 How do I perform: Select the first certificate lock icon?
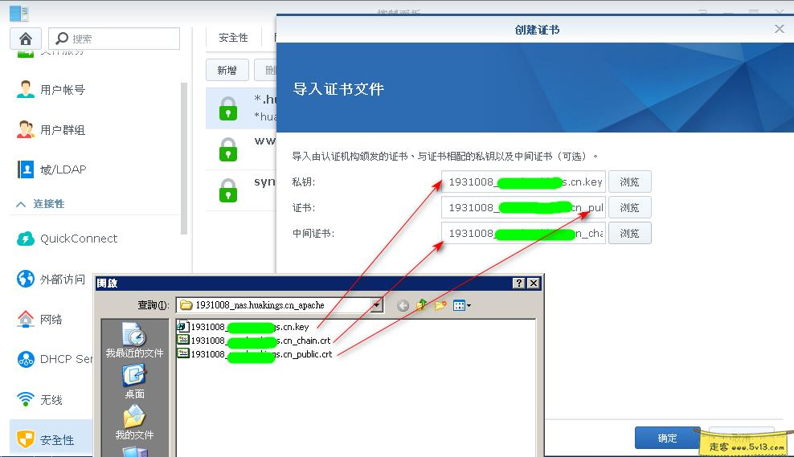tap(228, 108)
